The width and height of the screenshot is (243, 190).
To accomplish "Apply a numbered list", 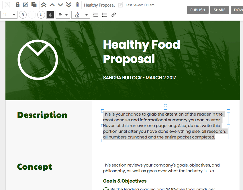I will (x=95, y=15).
